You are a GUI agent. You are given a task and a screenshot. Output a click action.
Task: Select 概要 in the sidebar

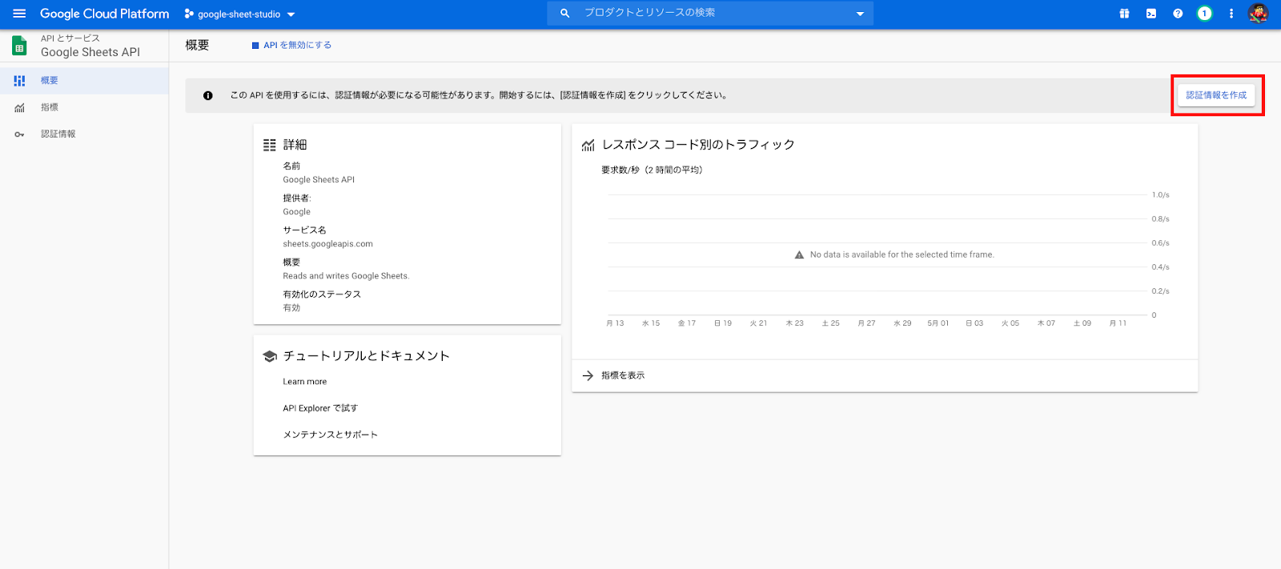point(84,80)
